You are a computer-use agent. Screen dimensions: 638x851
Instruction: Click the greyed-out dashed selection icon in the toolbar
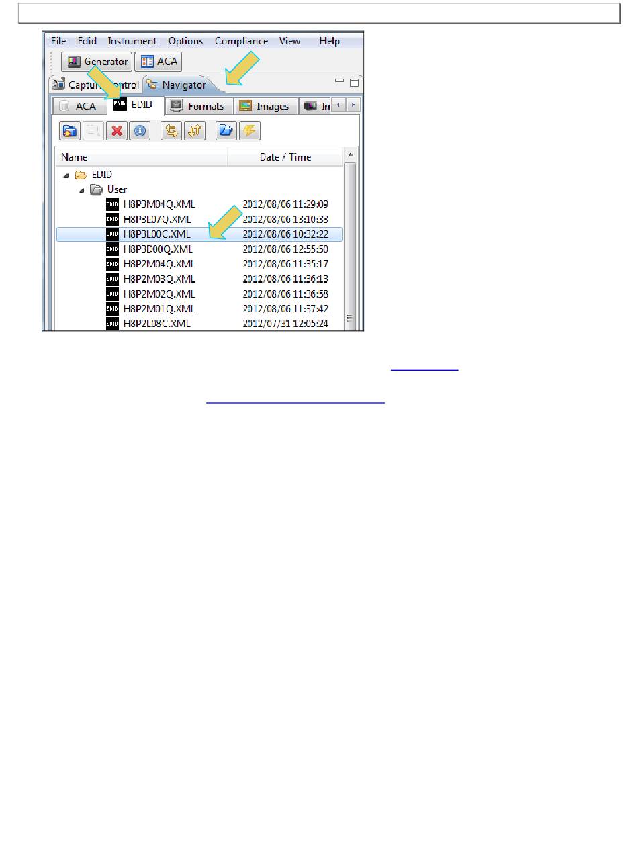click(93, 131)
